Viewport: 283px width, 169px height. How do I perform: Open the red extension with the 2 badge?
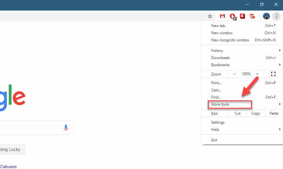[x=233, y=16]
